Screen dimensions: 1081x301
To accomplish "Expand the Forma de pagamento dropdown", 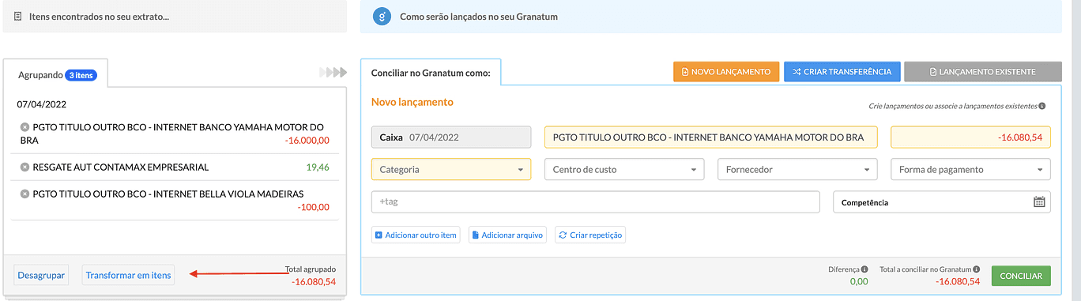I will (970, 169).
